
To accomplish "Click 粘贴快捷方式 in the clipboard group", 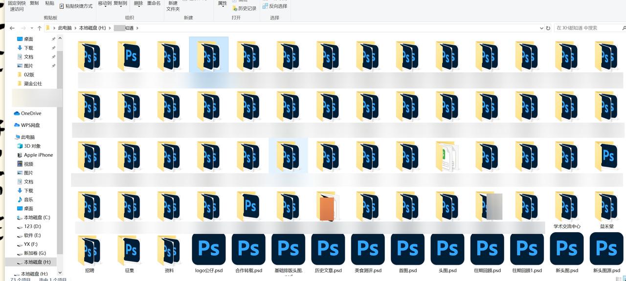I will (x=76, y=6).
